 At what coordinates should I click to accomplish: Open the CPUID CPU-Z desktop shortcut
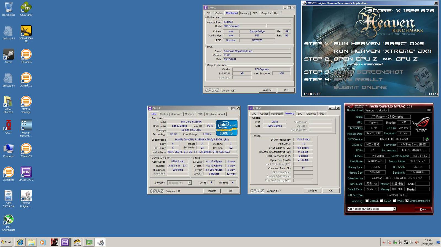(x=26, y=174)
